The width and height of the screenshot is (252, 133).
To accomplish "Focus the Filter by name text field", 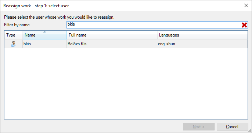I will click(x=154, y=25).
